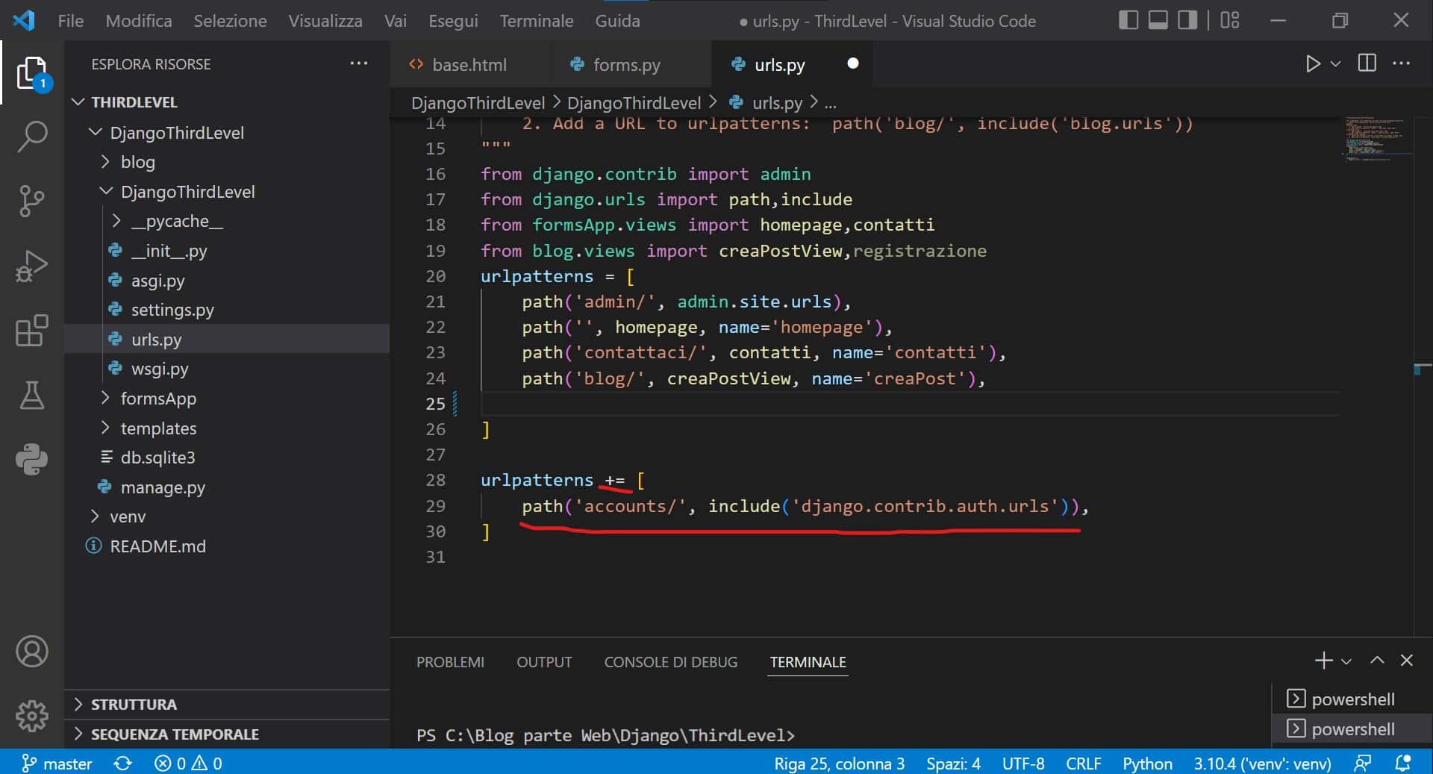
Task: Select interpreter 3.10.4 venv
Action: (1262, 763)
